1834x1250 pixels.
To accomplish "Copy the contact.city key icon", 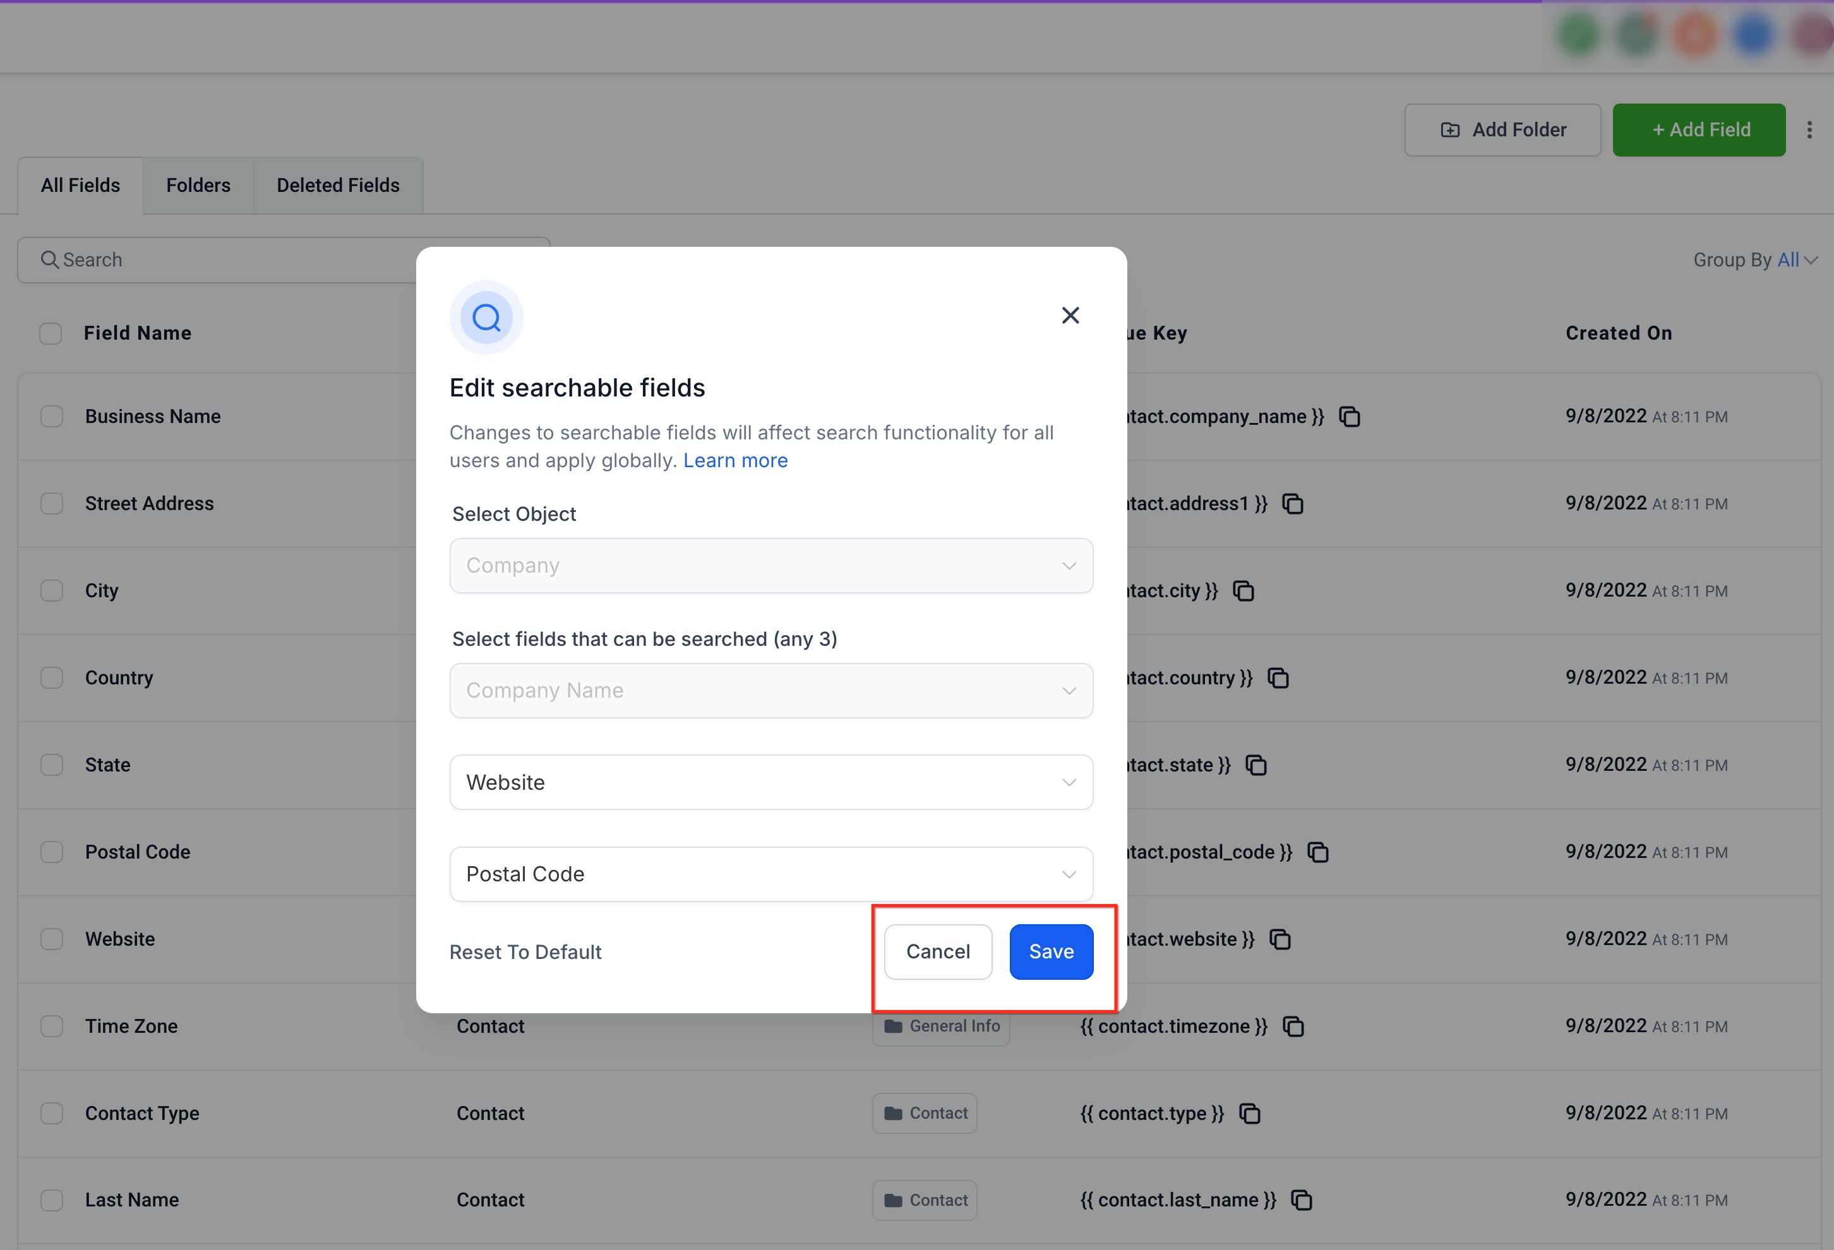I will 1244,591.
